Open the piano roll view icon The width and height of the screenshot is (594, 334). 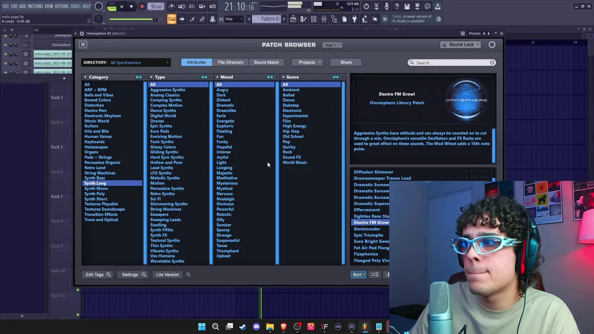(x=303, y=19)
